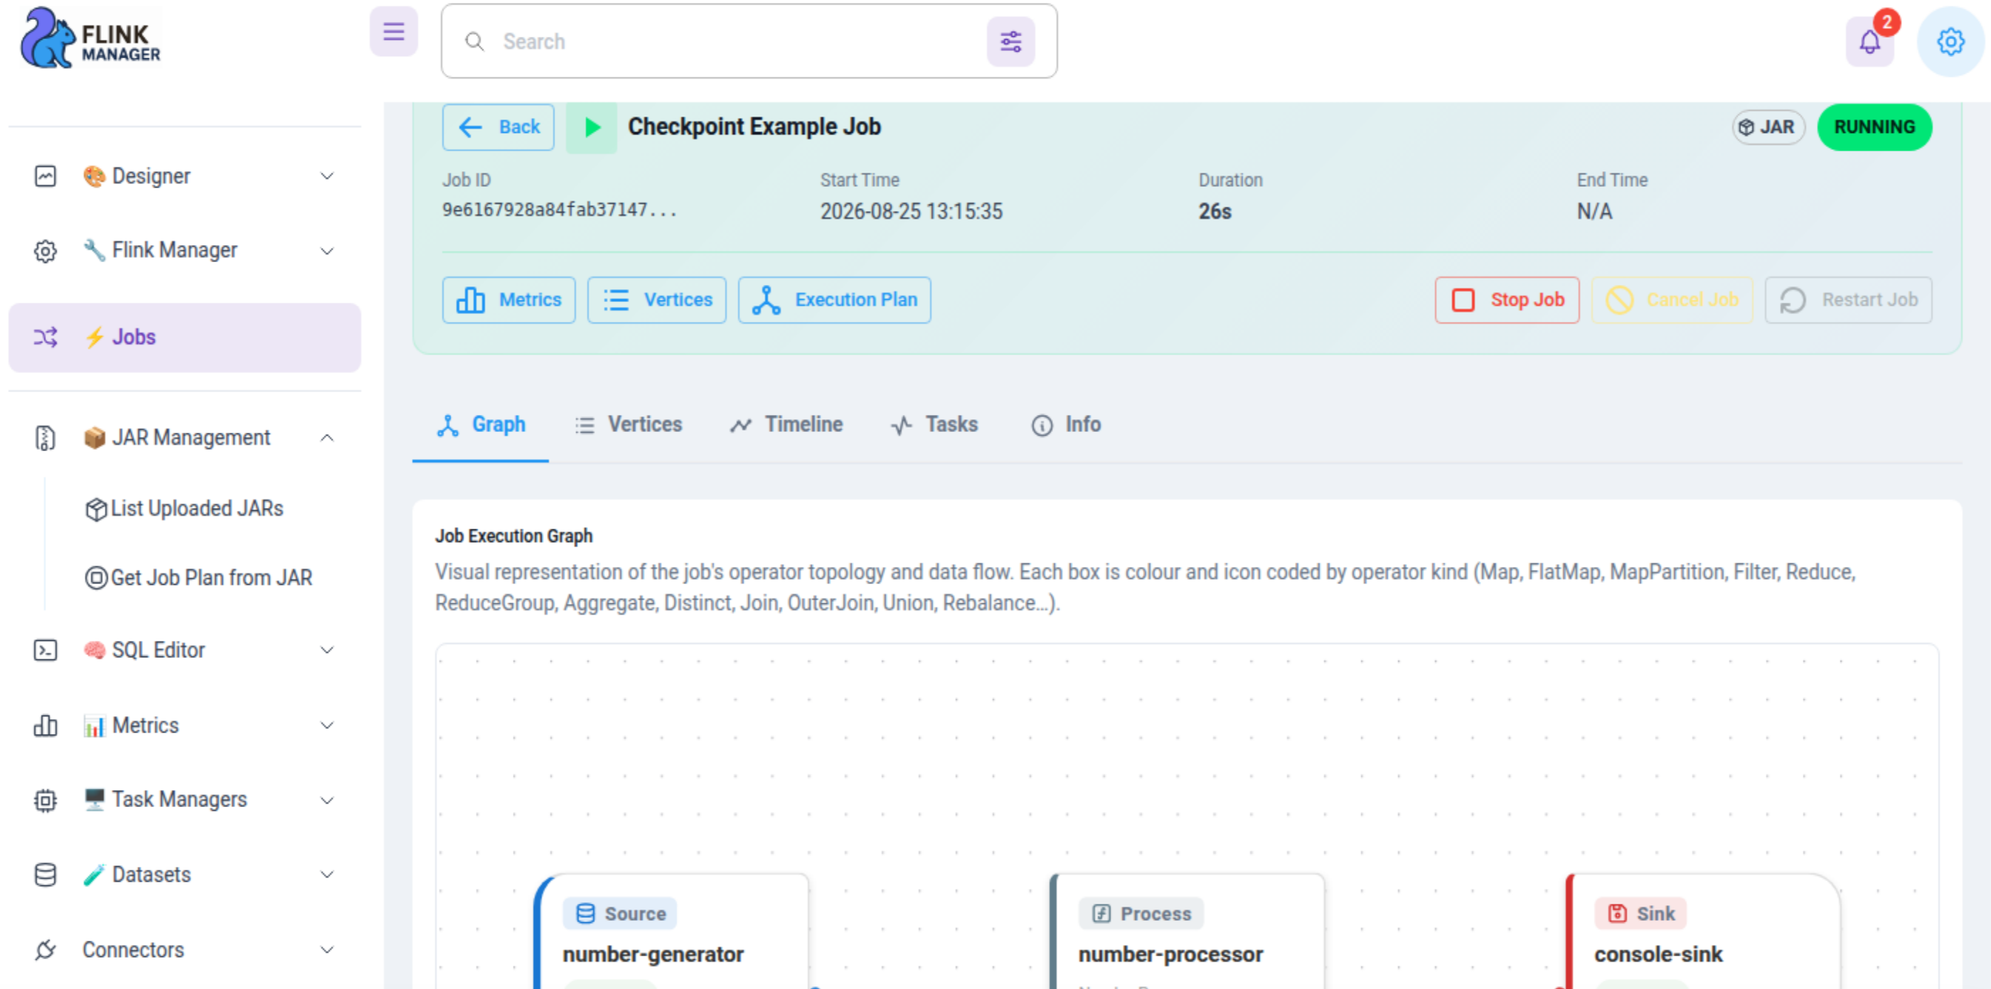Open the notifications bell

pos(1869,42)
